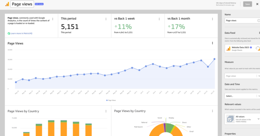Click the MetricHQ logo icon next to Learn more
Image resolution: width=260 pixels, height=136 pixels.
click(x=9, y=33)
